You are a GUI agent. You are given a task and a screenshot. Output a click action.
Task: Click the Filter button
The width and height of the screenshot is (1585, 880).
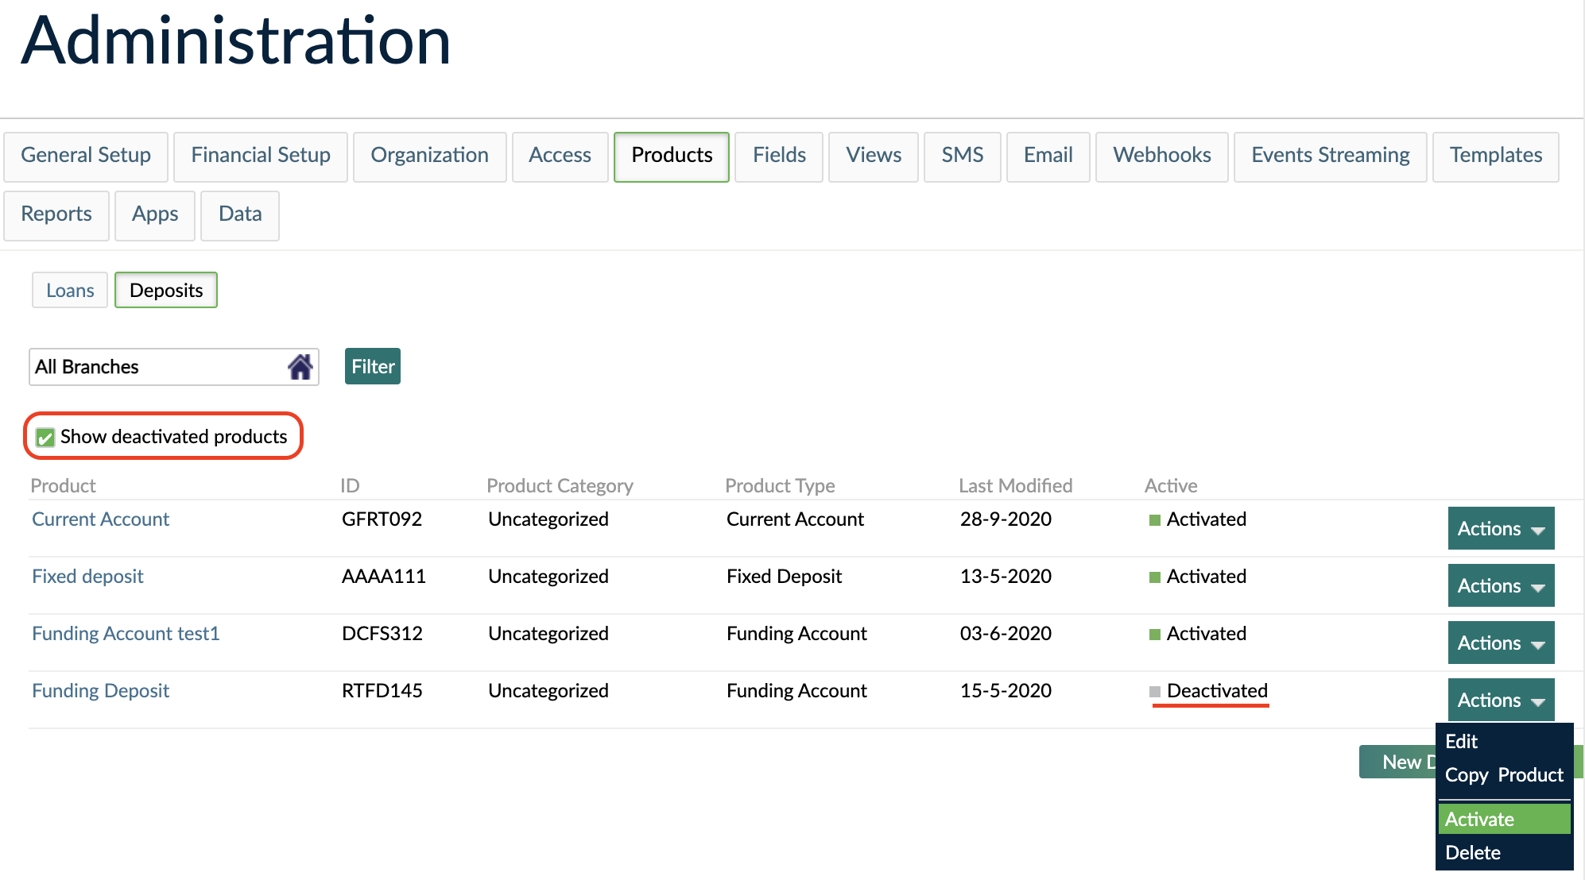coord(371,366)
